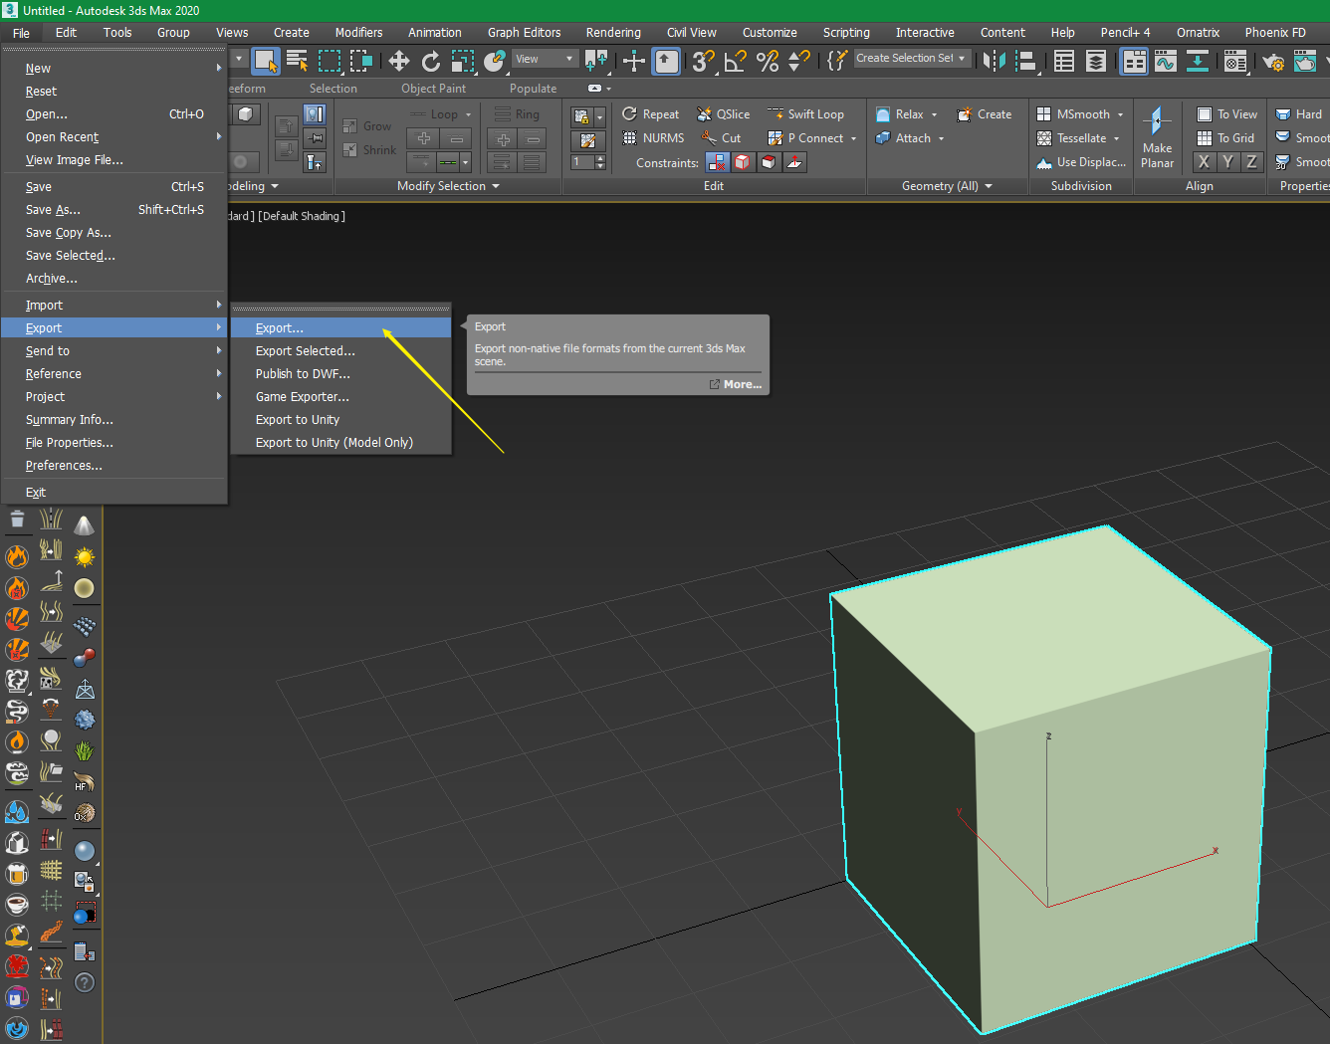
Task: Click the Mirror tool icon
Action: tap(994, 62)
